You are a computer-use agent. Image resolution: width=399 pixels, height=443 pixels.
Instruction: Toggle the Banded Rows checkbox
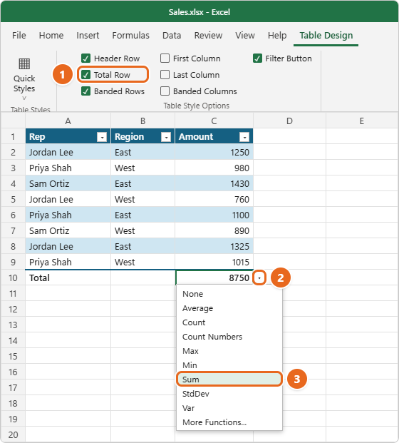(x=85, y=91)
